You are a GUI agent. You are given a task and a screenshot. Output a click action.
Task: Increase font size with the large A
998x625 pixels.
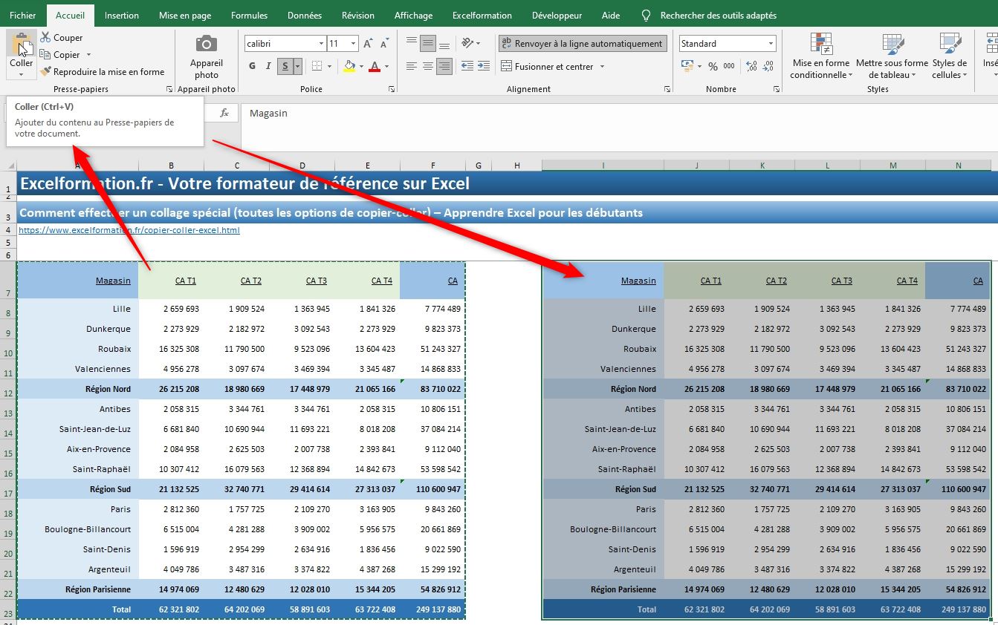tap(368, 44)
